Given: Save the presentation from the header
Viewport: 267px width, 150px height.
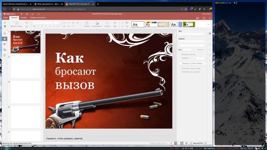Looking at the screenshot, I should pyautogui.click(x=21, y=14).
